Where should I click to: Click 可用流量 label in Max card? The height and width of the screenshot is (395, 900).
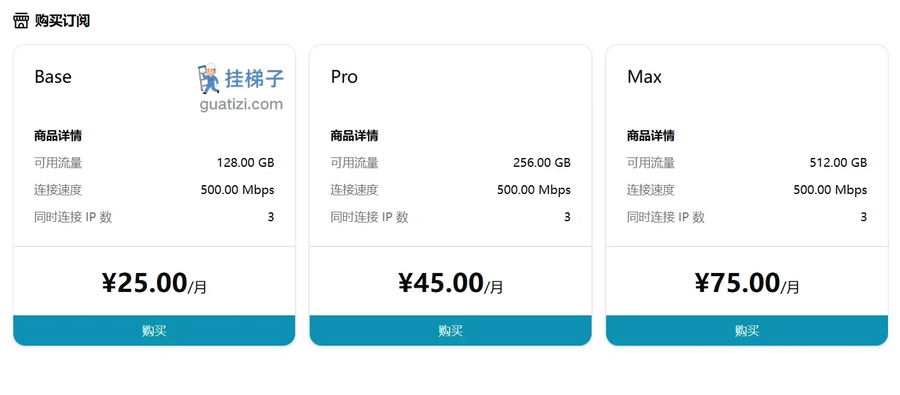click(650, 162)
